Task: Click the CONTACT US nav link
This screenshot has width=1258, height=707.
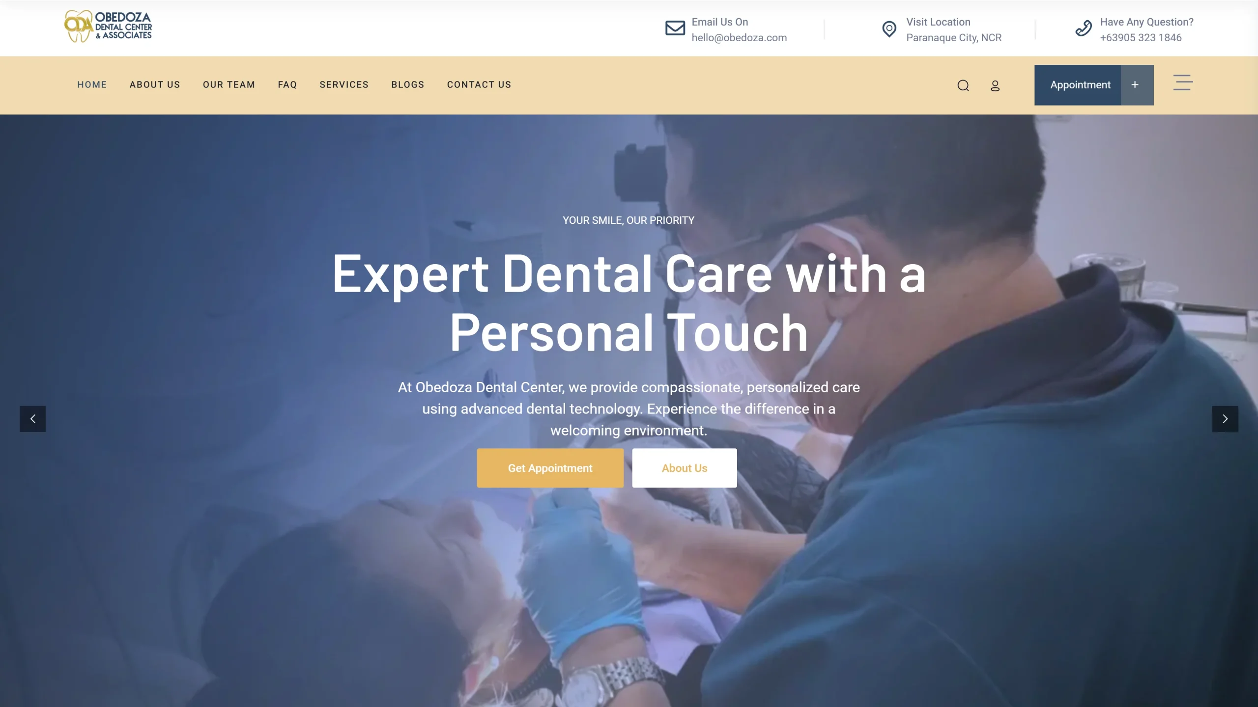Action: [479, 84]
